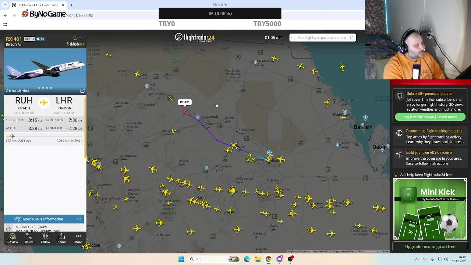Open Microsoft Edge from the taskbar

click(247, 259)
